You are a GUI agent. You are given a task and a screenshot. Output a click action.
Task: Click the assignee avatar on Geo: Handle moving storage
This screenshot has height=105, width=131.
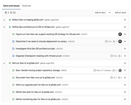coord(120,70)
